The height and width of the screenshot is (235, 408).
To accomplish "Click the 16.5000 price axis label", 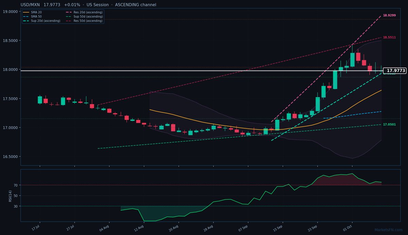I will point(10,157).
